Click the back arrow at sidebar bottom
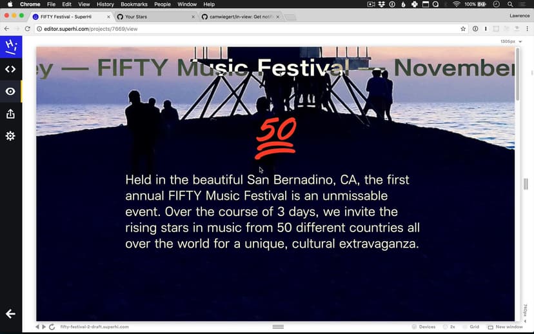This screenshot has width=534, height=334. pyautogui.click(x=10, y=314)
